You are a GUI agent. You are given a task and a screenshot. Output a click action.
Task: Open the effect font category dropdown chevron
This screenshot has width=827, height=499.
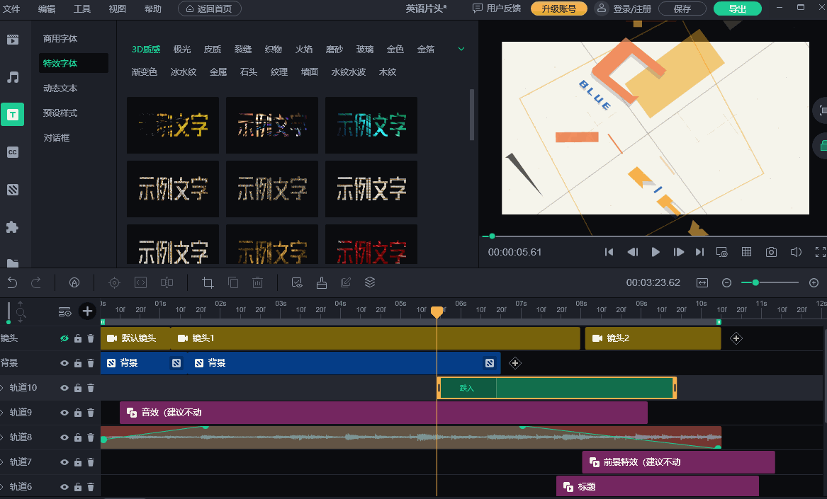tap(461, 49)
